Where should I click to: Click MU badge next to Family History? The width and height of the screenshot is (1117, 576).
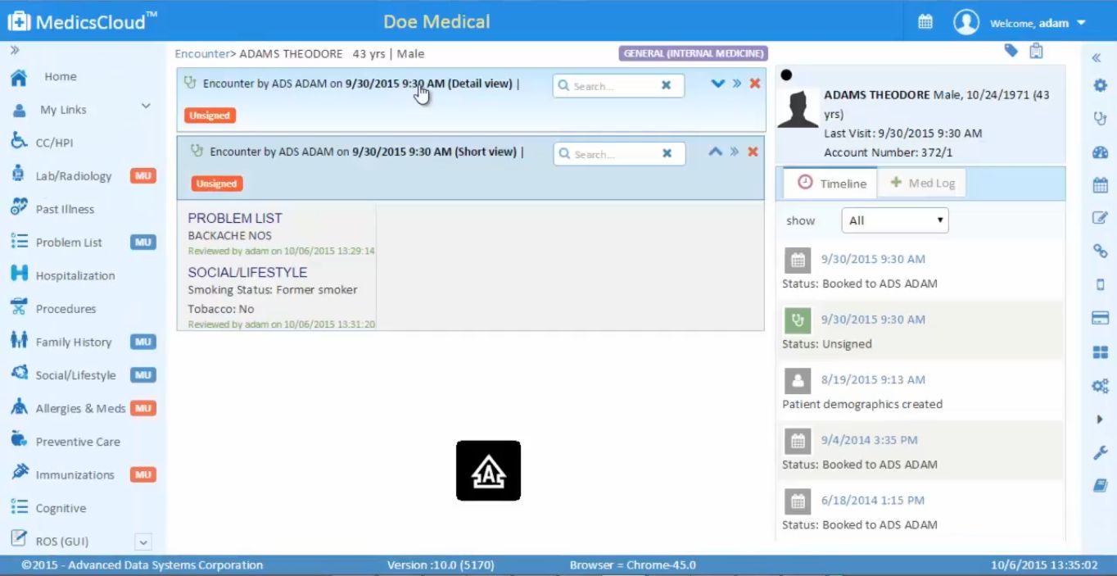(x=143, y=342)
